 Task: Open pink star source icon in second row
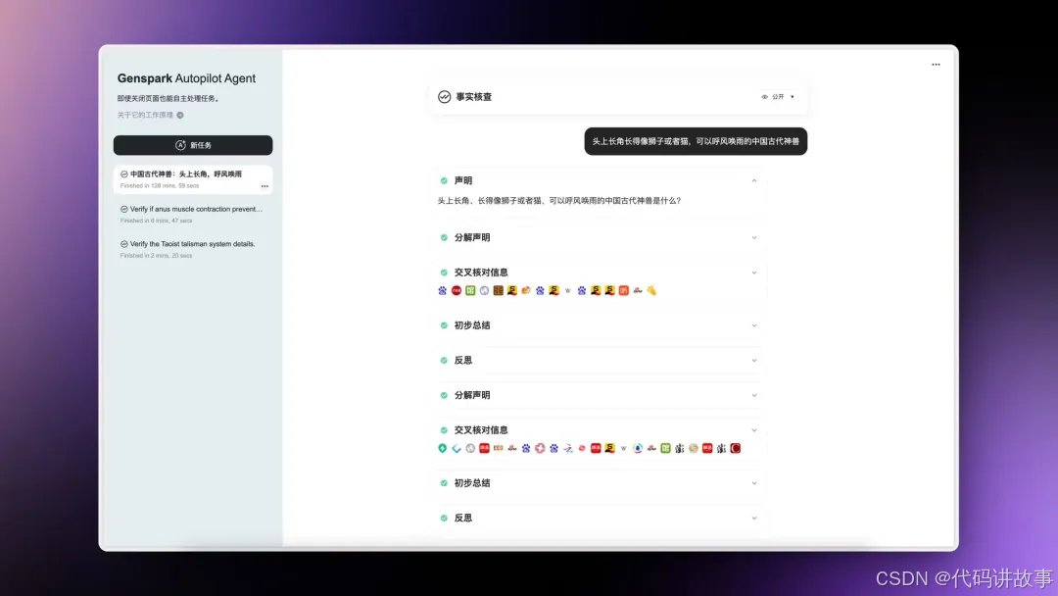click(x=540, y=448)
